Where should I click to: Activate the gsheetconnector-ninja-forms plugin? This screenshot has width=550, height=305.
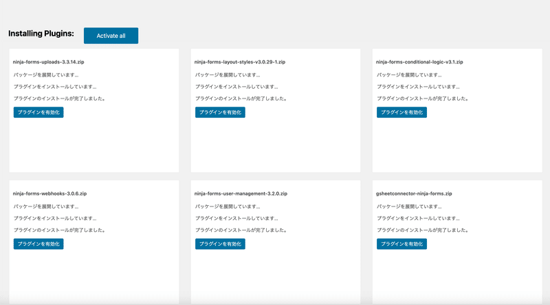pos(401,244)
